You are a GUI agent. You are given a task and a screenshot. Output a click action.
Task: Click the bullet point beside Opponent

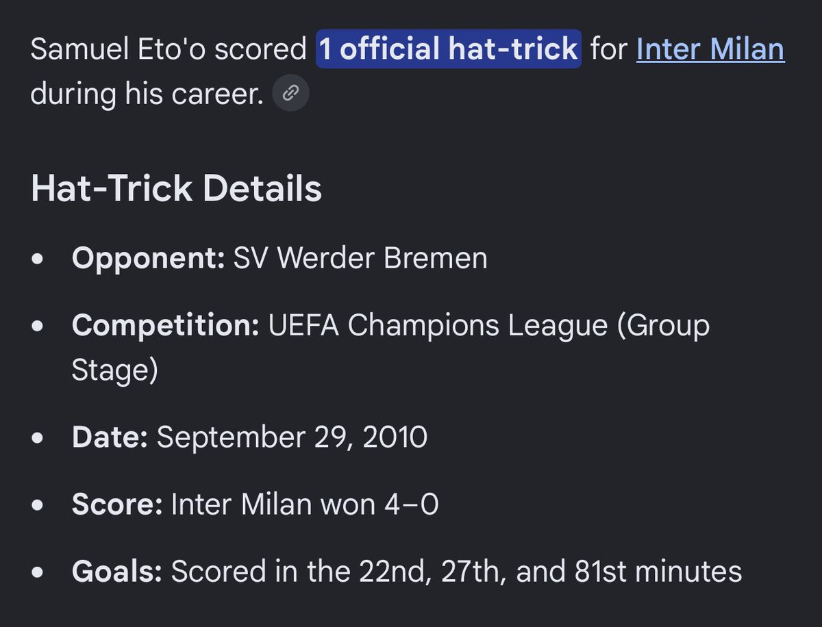point(39,261)
